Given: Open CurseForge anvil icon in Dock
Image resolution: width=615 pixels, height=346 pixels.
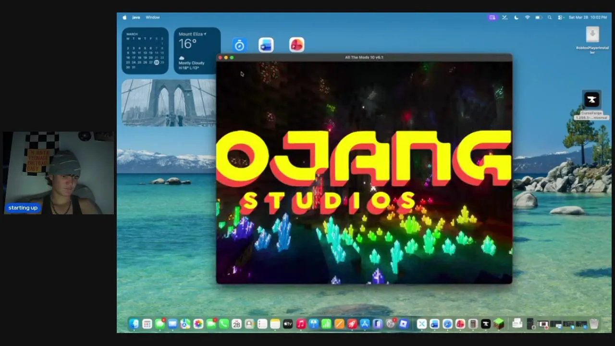Looking at the screenshot, I should [x=486, y=324].
